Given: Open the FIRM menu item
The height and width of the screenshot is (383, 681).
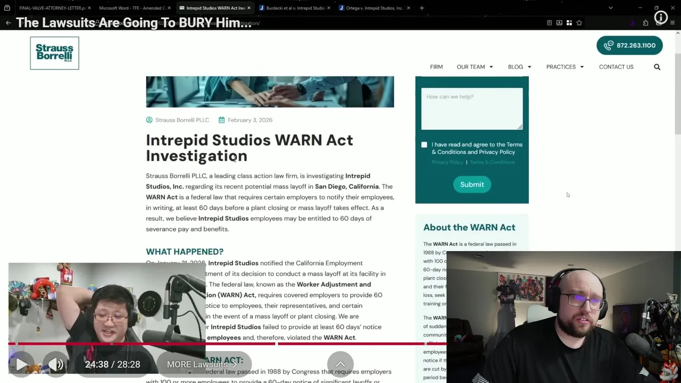Looking at the screenshot, I should tap(436, 67).
